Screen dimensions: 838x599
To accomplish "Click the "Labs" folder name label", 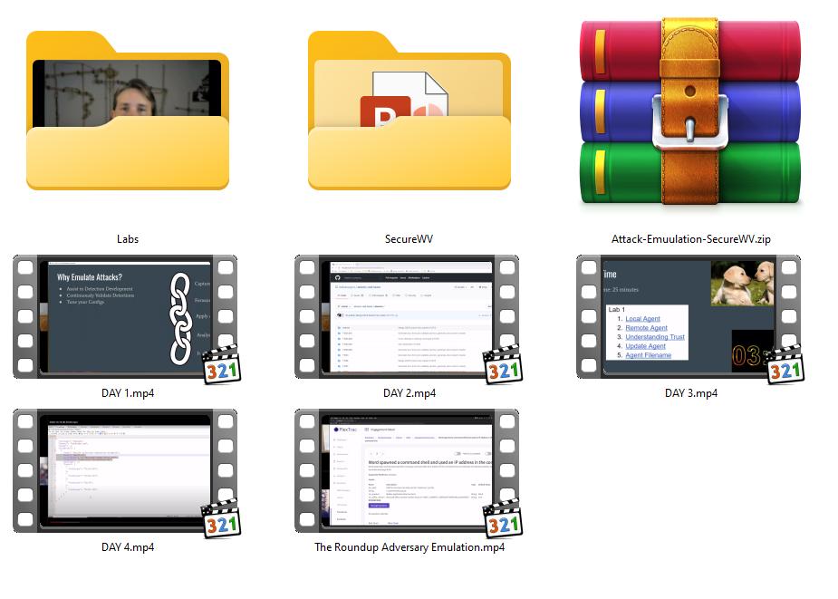I will [x=128, y=239].
